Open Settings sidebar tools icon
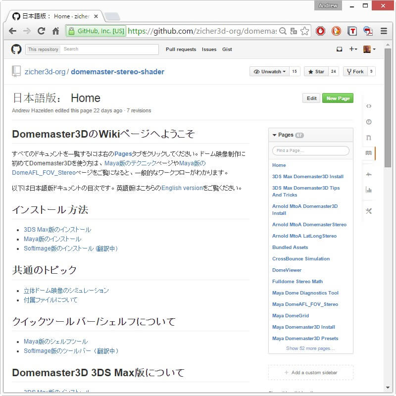396x396 pixels. (369, 211)
